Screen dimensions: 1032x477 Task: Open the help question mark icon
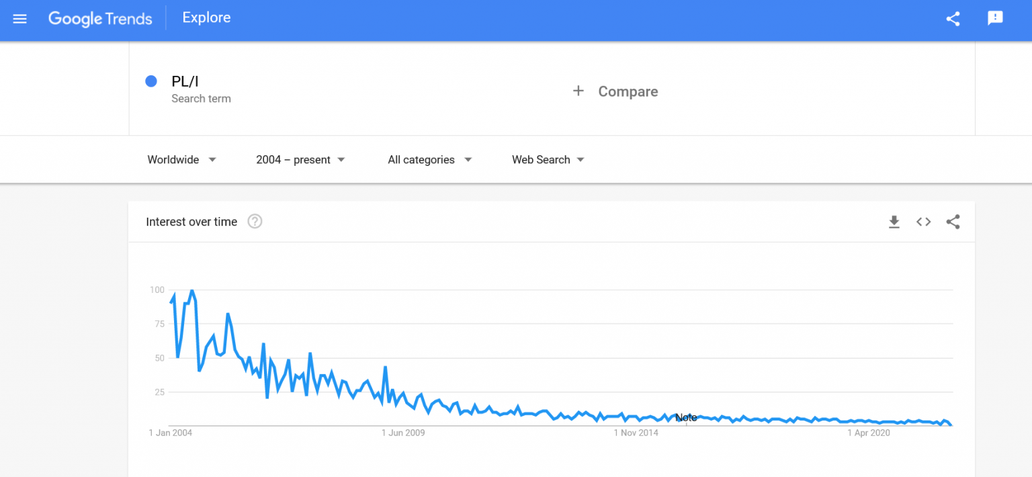pos(255,222)
